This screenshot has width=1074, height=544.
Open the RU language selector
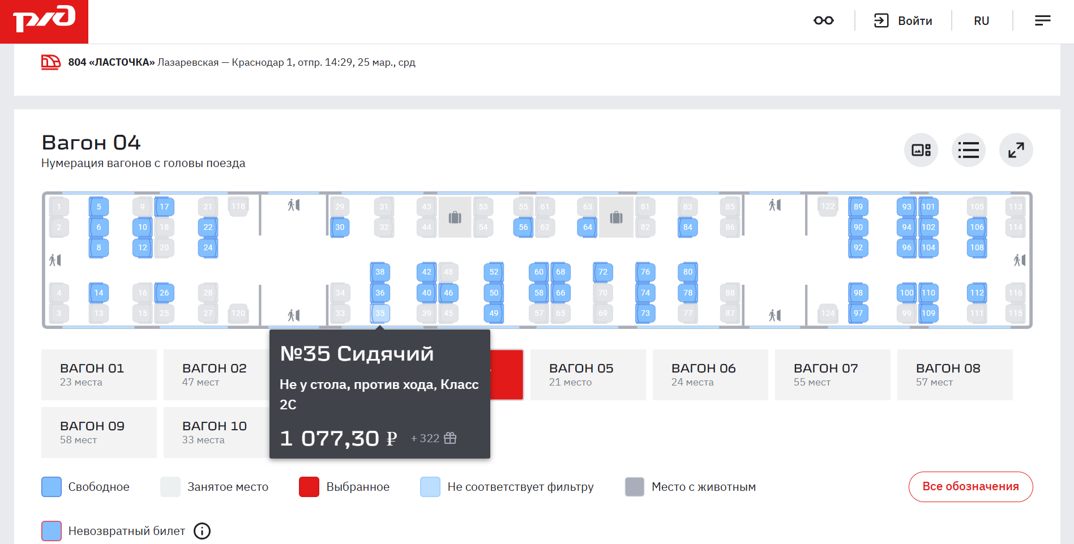pyautogui.click(x=981, y=21)
